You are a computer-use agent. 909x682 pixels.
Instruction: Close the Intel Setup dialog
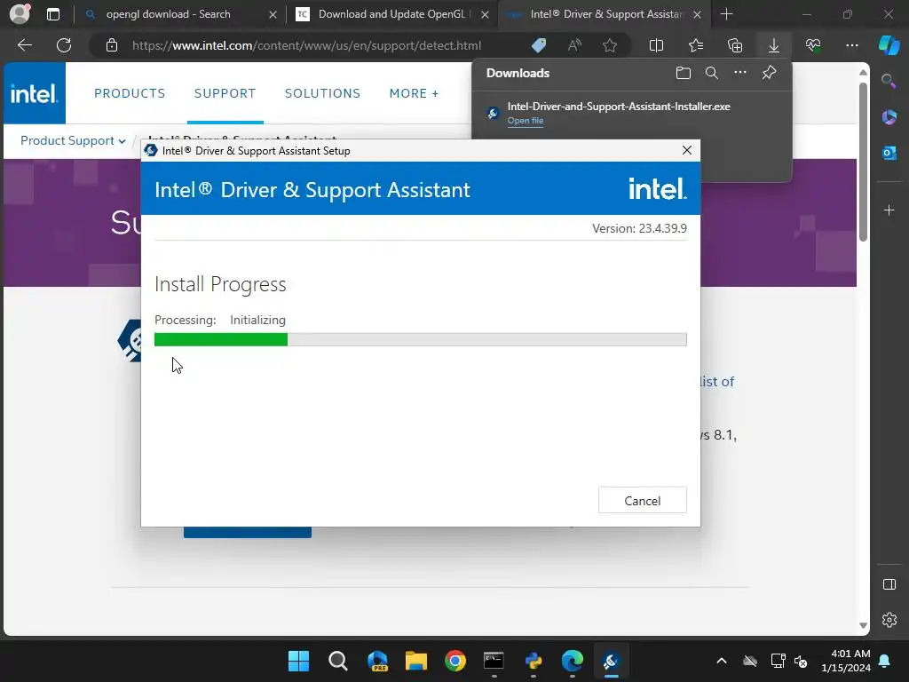[687, 150]
